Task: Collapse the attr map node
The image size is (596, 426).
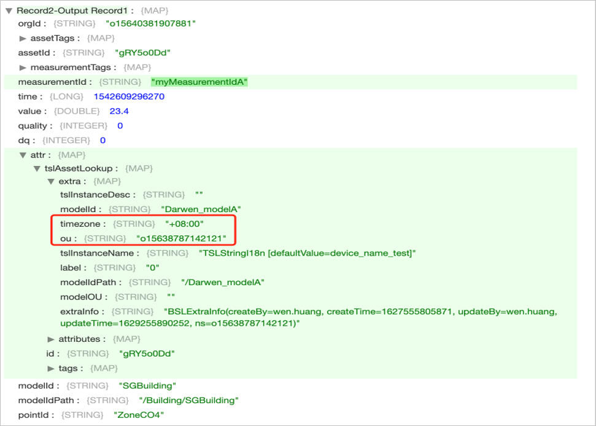Action: click(23, 154)
